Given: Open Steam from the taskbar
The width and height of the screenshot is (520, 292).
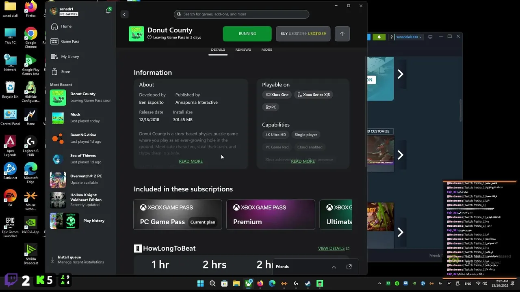Looking at the screenshot, I should 308,283.
